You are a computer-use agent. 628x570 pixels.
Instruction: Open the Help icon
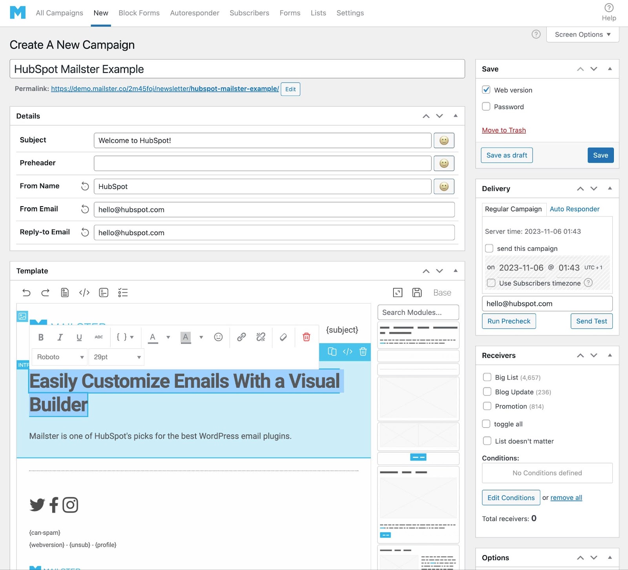click(609, 8)
